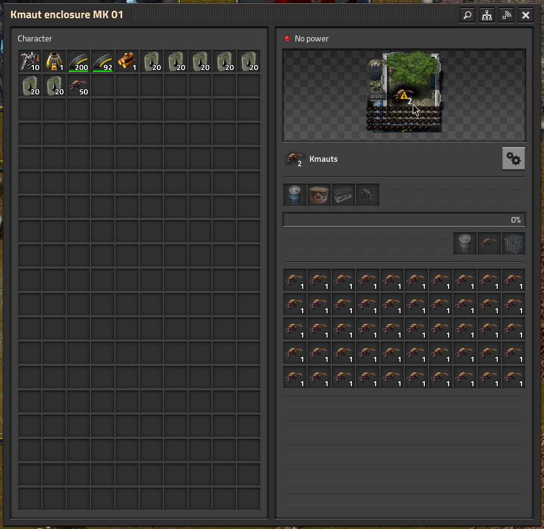Select the blue liquid barrel ingredient

pos(294,195)
